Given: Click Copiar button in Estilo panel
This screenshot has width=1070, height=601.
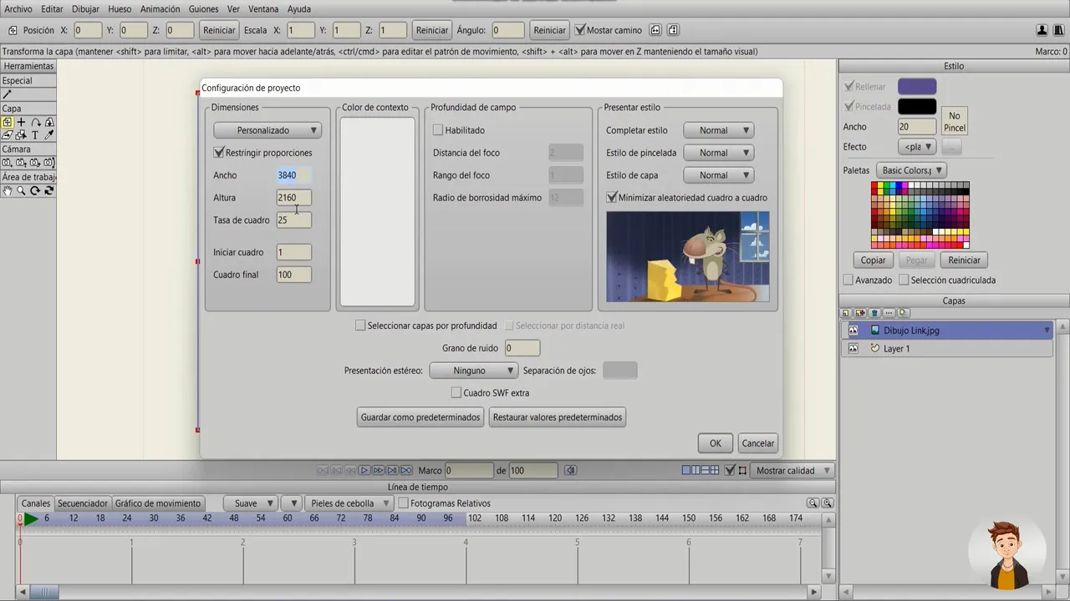Looking at the screenshot, I should (x=874, y=260).
